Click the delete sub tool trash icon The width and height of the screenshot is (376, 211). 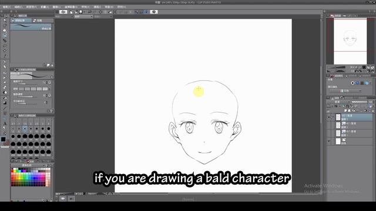[52, 65]
